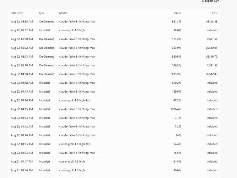The width and height of the screenshot is (237, 178).
Task: Click the model name in the 04:47 PM row
Action: coord(72,162)
